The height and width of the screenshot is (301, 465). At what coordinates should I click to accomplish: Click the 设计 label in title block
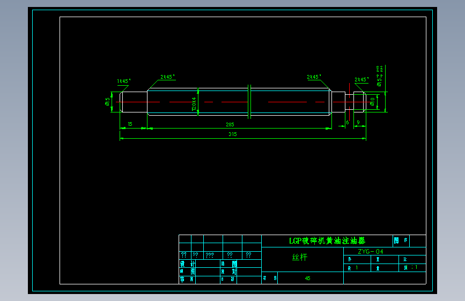187,264
